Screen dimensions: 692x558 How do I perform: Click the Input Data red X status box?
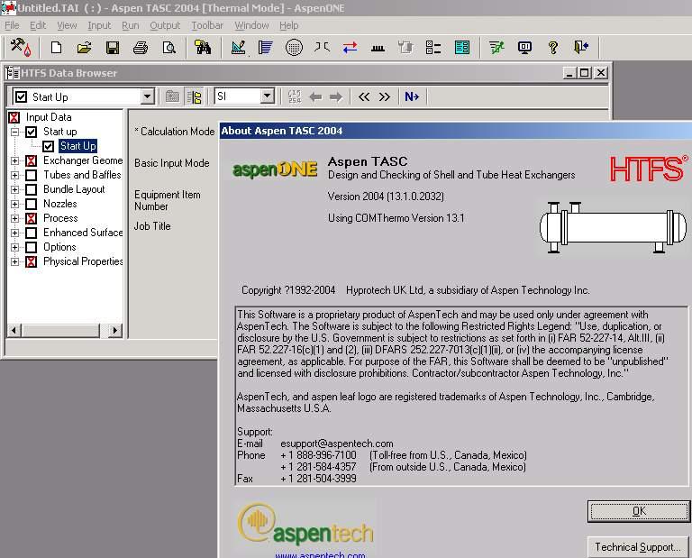coord(14,117)
